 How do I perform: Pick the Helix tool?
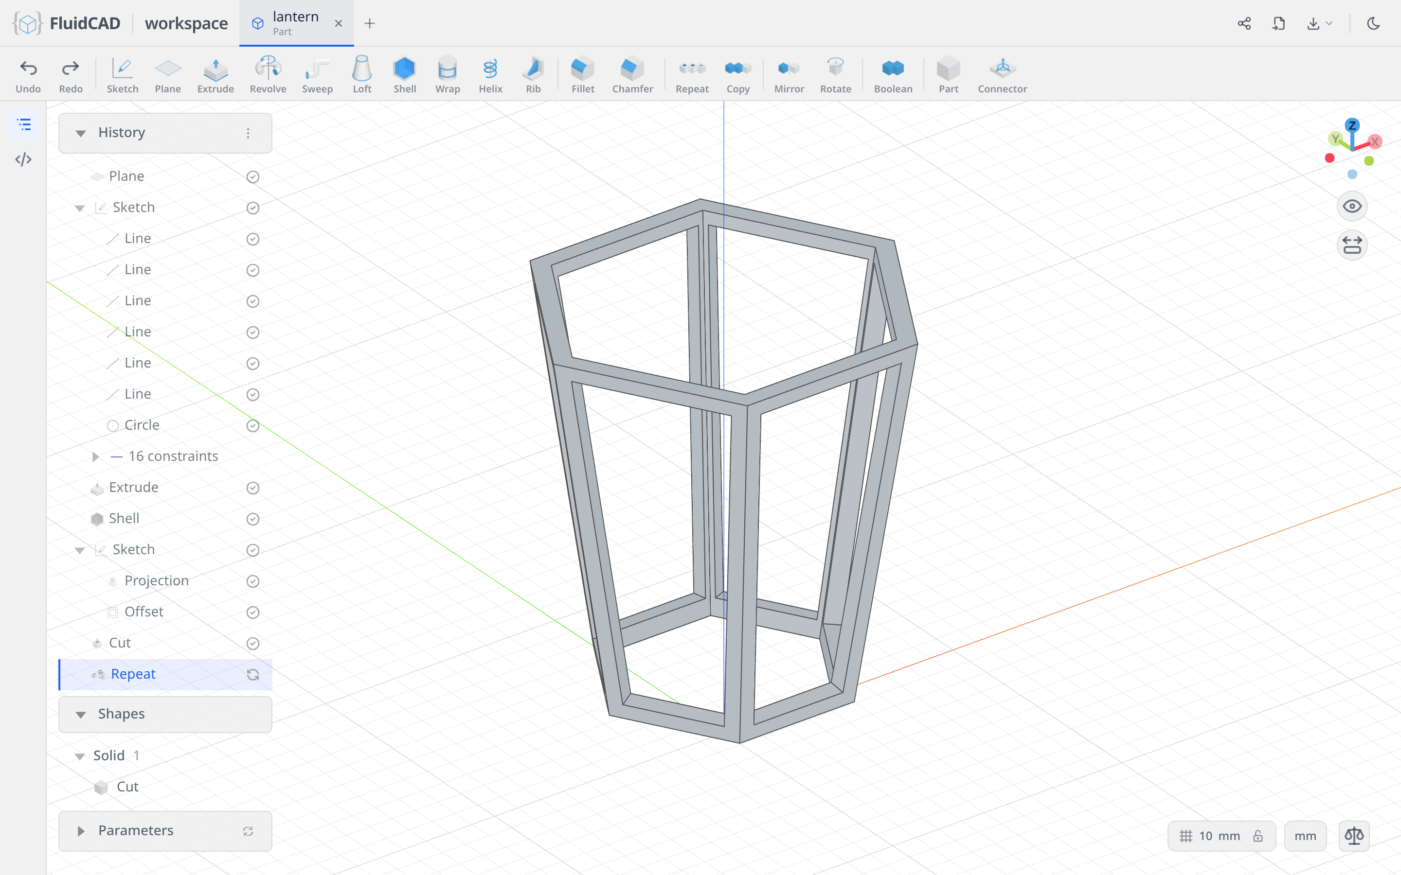490,75
